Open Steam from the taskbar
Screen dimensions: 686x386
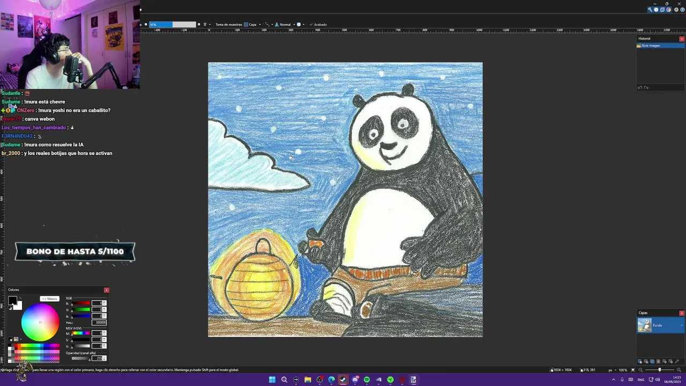click(343, 380)
